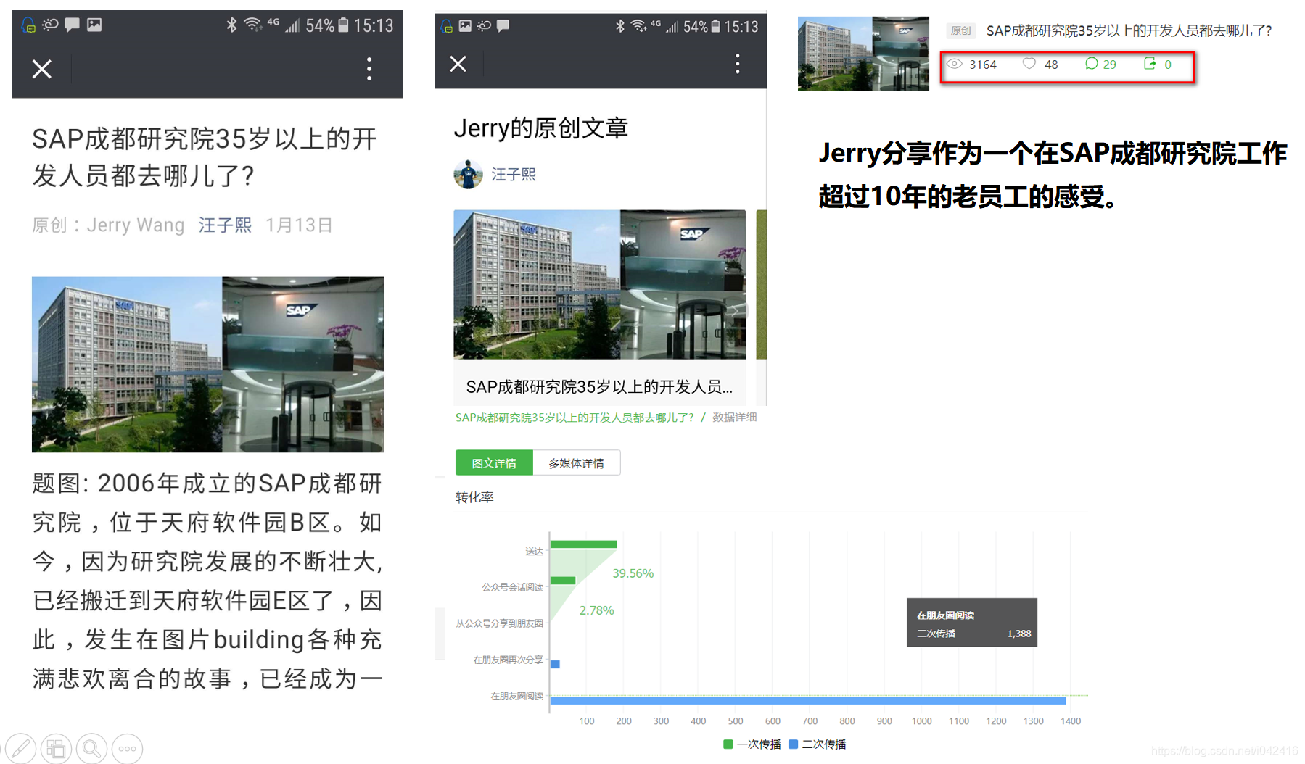Click the heart like icon showing 48
Viewport: 1305px width, 764px height.
1029,64
